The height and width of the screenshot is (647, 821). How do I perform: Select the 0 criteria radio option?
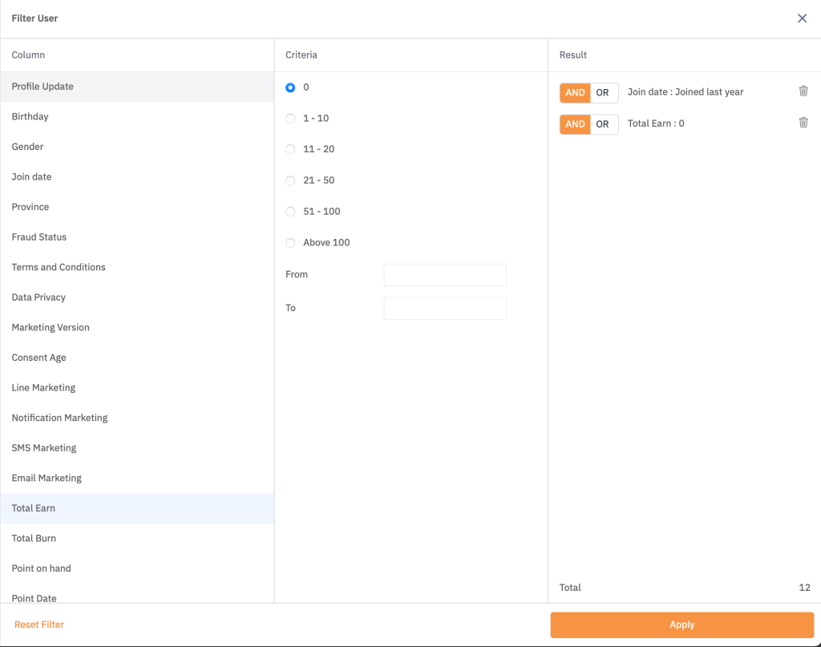[290, 87]
